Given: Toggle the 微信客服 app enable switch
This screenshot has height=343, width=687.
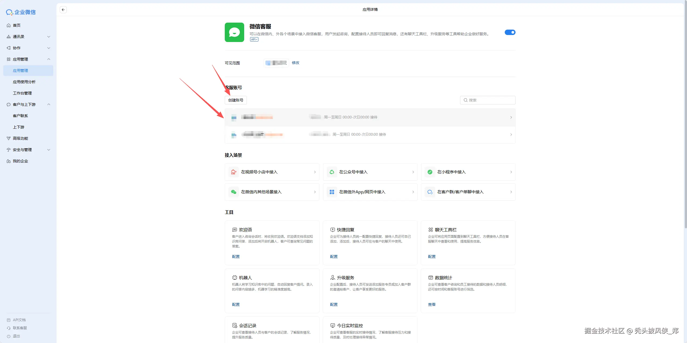Looking at the screenshot, I should coord(510,32).
